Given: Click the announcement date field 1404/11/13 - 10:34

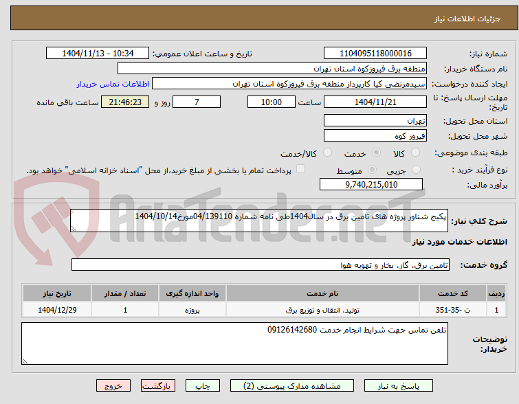Looking at the screenshot, I should click(x=98, y=54).
